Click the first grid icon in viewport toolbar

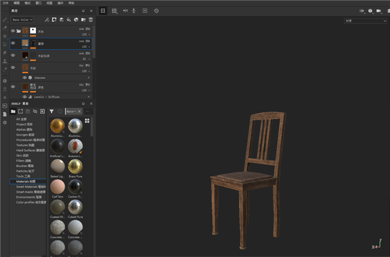tap(103, 11)
